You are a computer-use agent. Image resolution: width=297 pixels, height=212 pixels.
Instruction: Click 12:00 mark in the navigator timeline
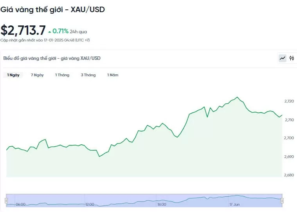90,204
